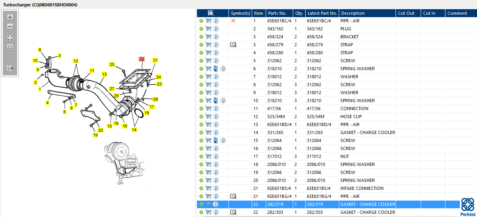Screen dimensions: 477x217
Task: Click callout number 13 on the diagram
Action: pos(104,74)
